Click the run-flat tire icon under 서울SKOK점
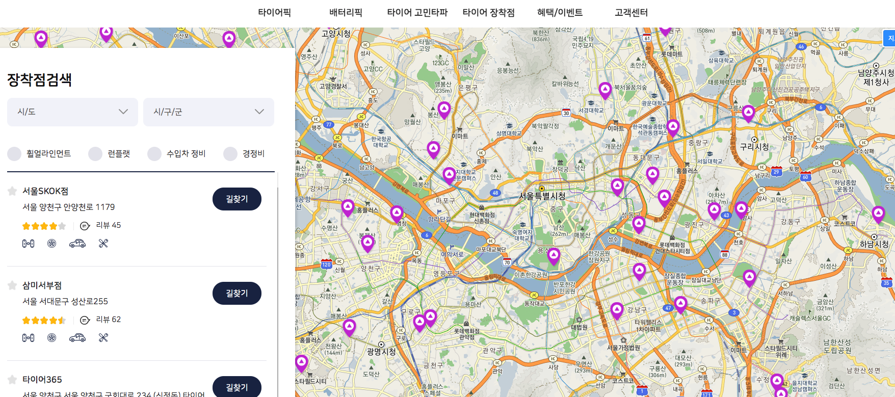The width and height of the screenshot is (895, 397). click(51, 244)
